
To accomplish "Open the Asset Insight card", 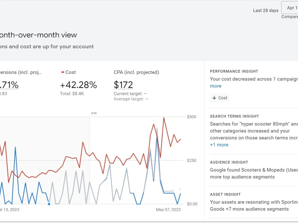I will coord(254,202).
